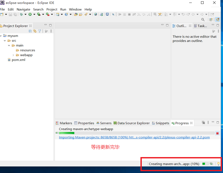Open the Project menu
The height and width of the screenshot is (173, 223).
(x=52, y=9)
